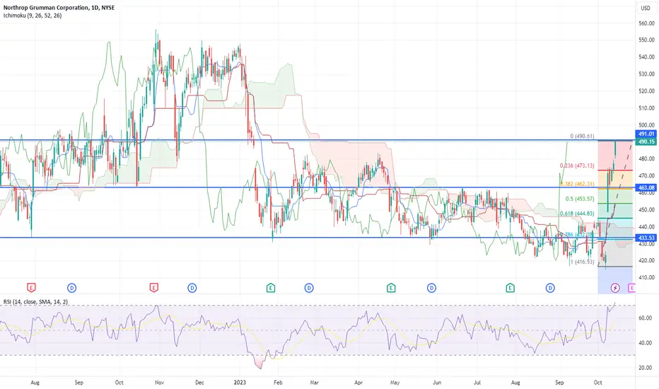Select the Fibonacci 0.618 (444.83) level label
Image resolution: width=659 pixels, height=389 pixels.
[577, 214]
